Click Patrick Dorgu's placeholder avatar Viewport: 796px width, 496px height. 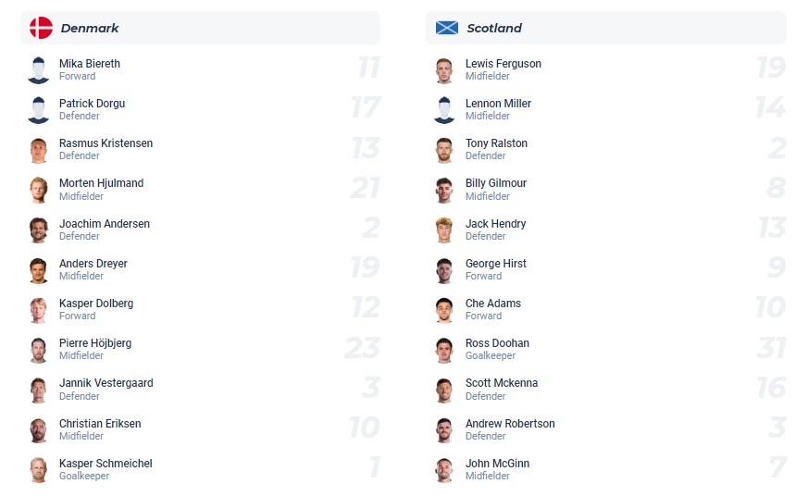click(38, 110)
